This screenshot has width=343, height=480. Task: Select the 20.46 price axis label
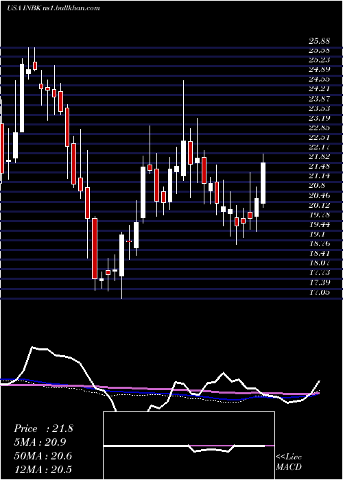(318, 195)
